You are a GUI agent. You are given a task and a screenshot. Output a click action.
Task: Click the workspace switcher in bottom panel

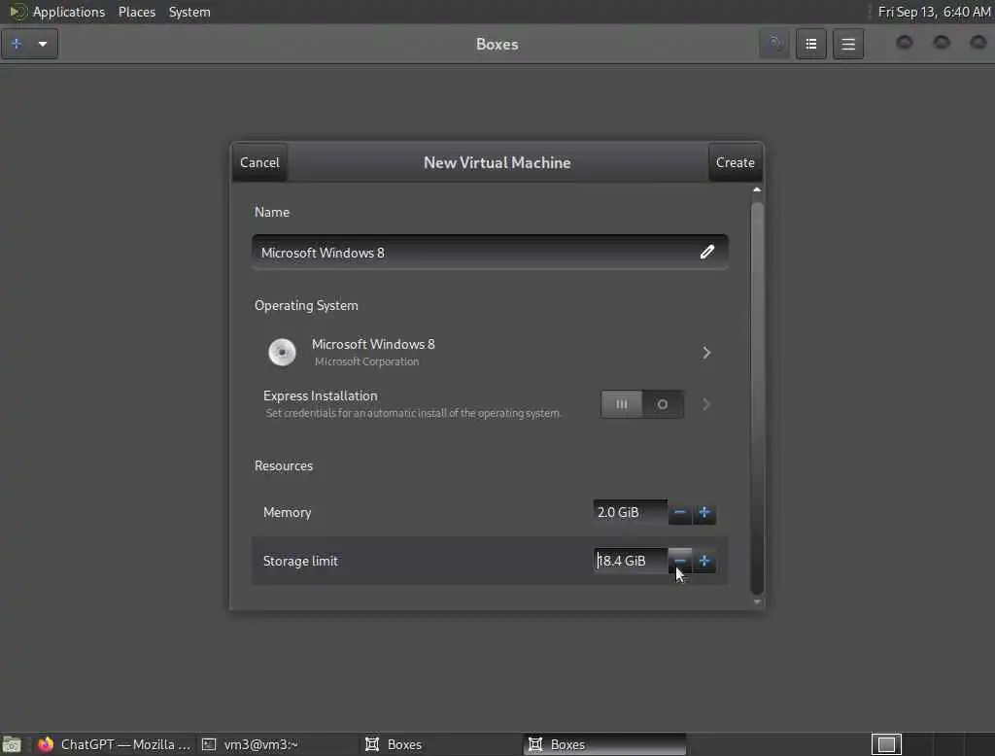(x=886, y=744)
